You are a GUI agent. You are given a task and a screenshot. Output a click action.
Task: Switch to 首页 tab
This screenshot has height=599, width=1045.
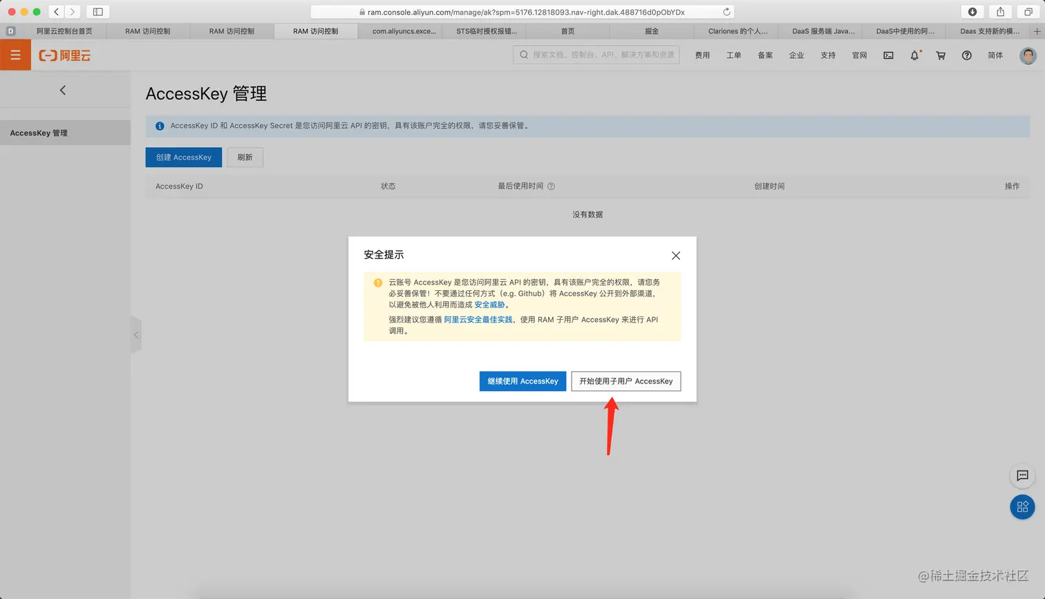tap(568, 31)
